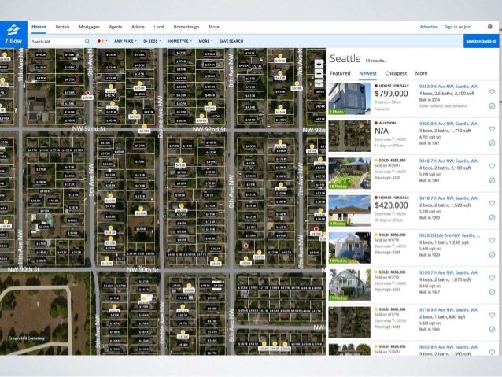
Task: Sort results by Cheapest
Action: [x=396, y=73]
